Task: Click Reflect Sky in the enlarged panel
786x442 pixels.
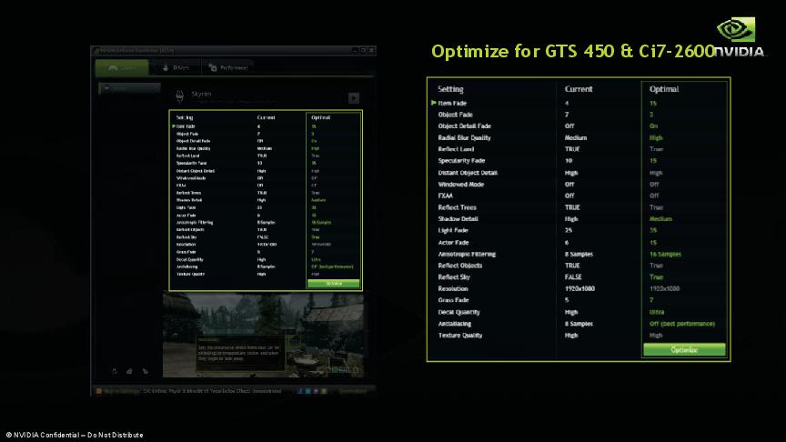Action: [454, 276]
